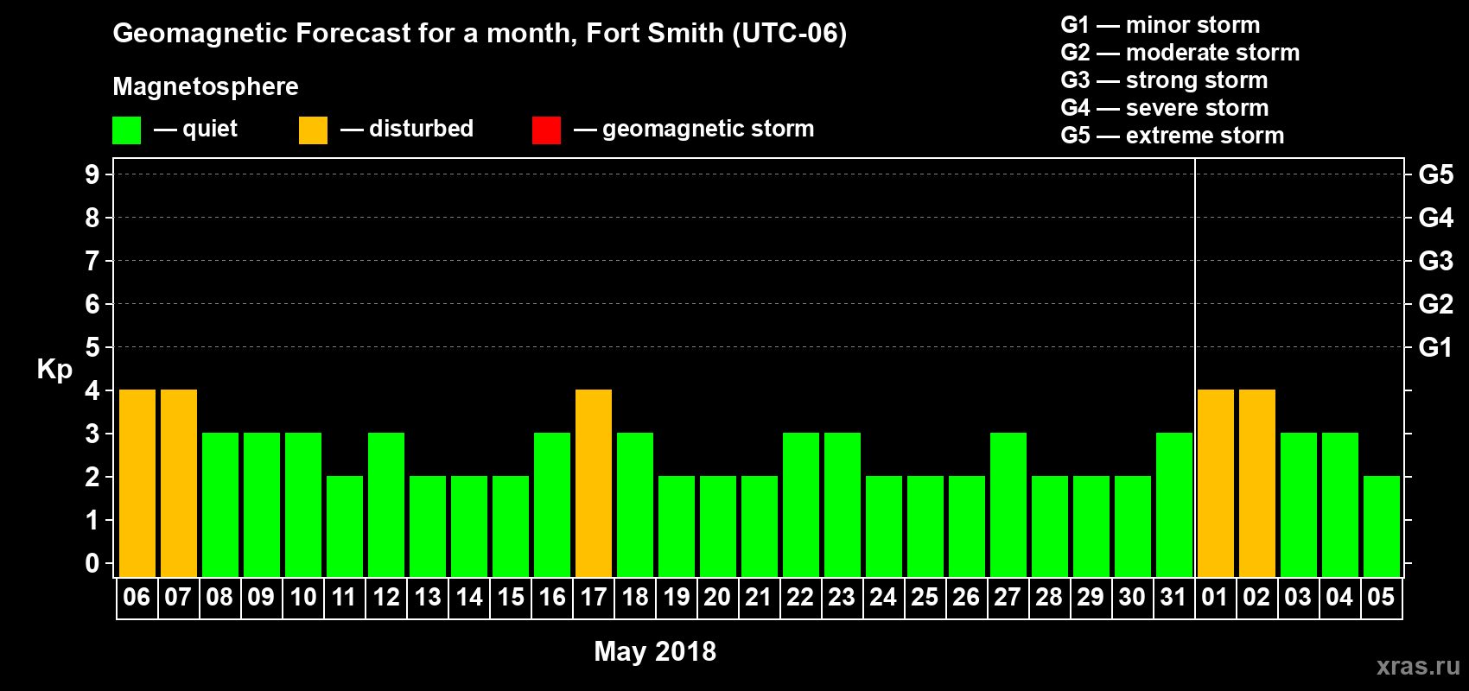Click the '— disturbed' legend label

(x=407, y=129)
